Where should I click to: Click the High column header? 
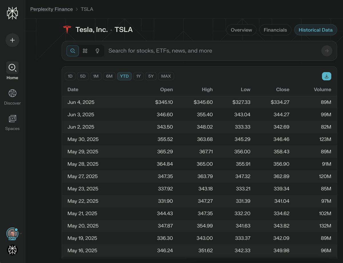(207, 89)
